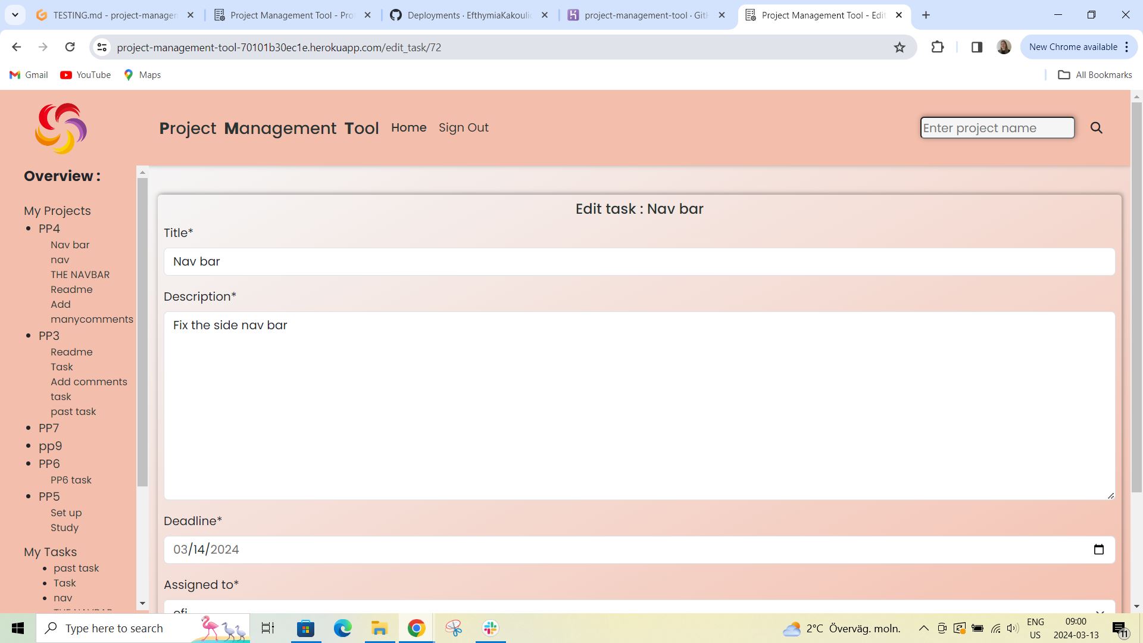Click the Chrome profile avatar
This screenshot has height=643, width=1143.
tap(1004, 46)
